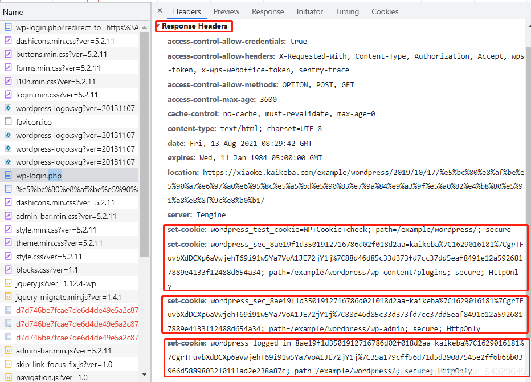Open the Cookies tab

coord(385,11)
